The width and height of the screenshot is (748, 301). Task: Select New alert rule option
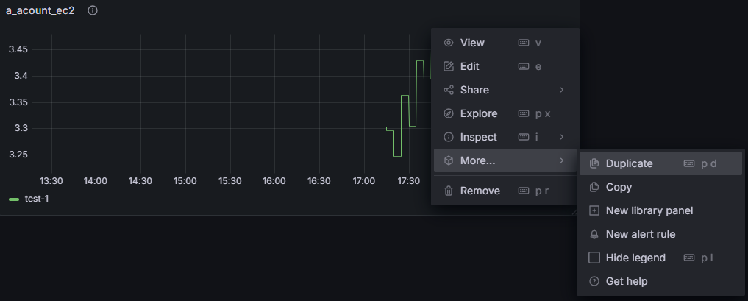point(660,234)
